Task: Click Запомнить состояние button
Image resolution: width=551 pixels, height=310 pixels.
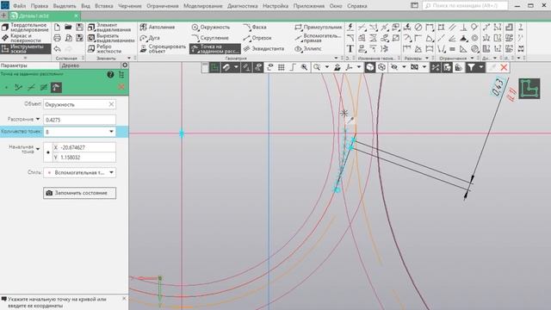Action: (80, 193)
